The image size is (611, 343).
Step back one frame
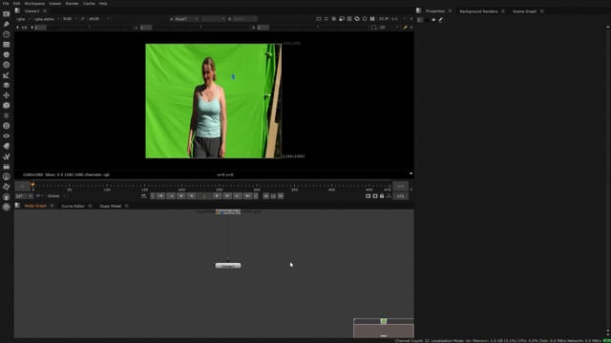point(181,196)
